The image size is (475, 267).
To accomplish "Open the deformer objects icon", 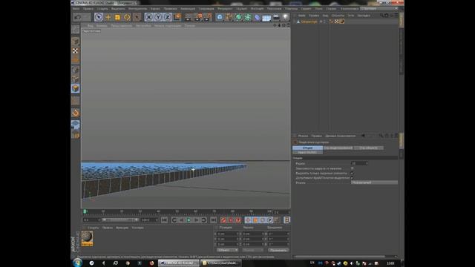I will 258,17.
